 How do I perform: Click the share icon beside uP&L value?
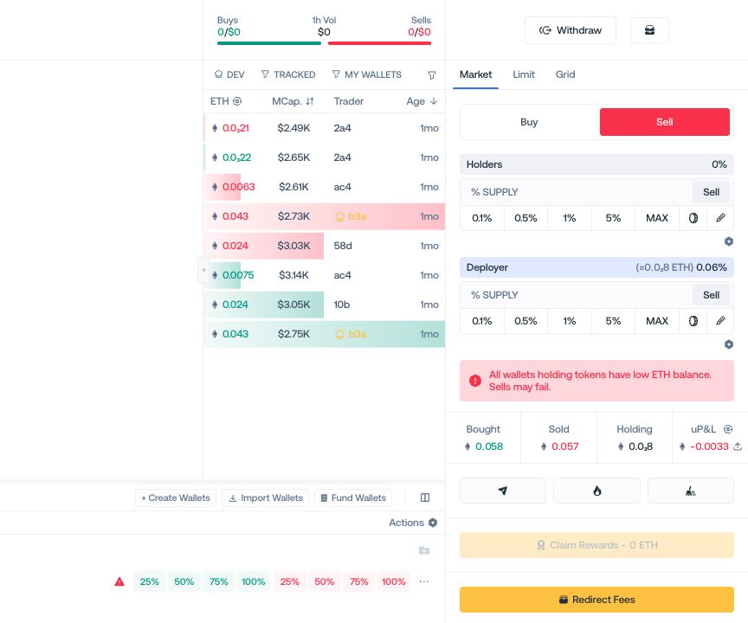pos(738,446)
